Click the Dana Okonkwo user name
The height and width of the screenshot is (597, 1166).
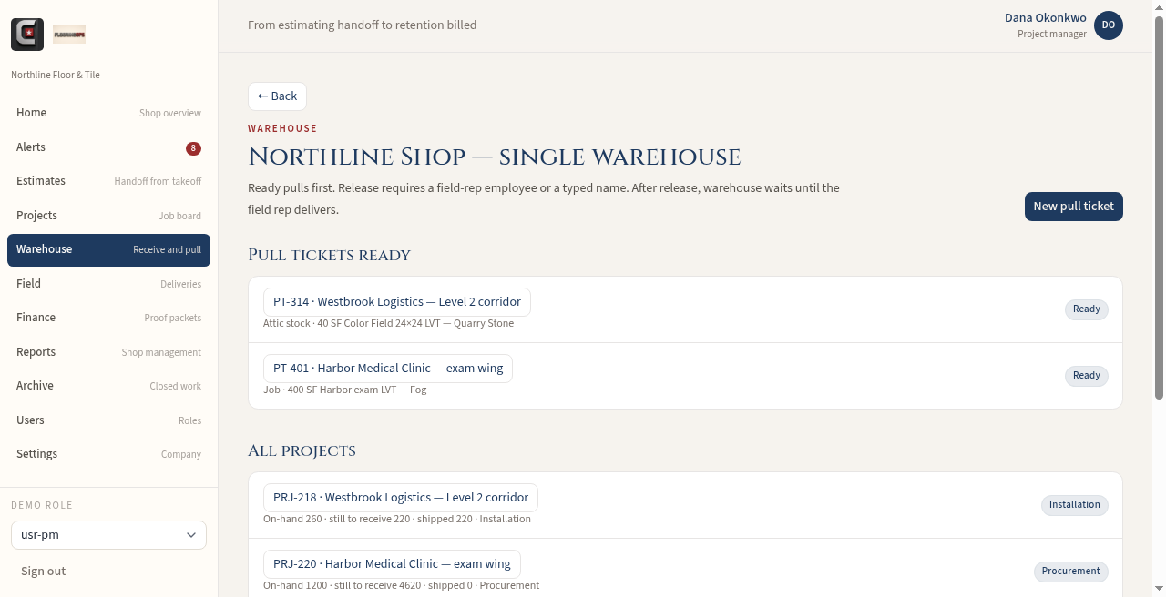[x=1046, y=18]
